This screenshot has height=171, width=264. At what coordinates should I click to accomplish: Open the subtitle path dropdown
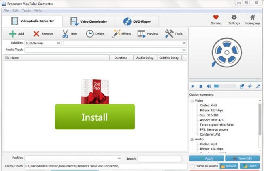click(125, 43)
